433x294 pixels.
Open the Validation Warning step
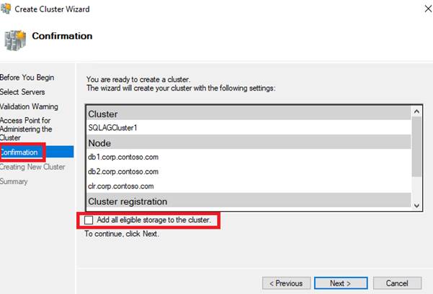[29, 106]
